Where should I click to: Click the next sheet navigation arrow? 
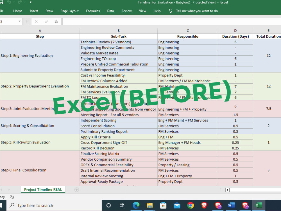(x=9, y=190)
